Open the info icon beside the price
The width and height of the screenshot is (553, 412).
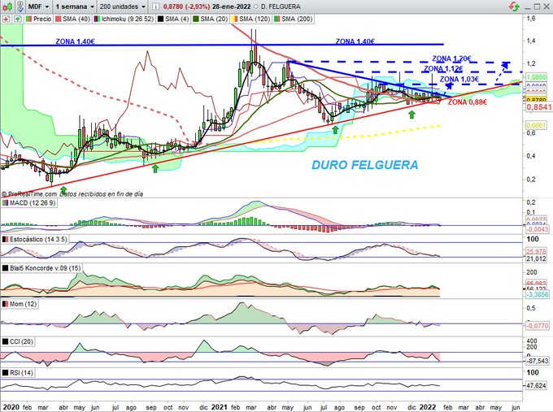[x=155, y=7]
